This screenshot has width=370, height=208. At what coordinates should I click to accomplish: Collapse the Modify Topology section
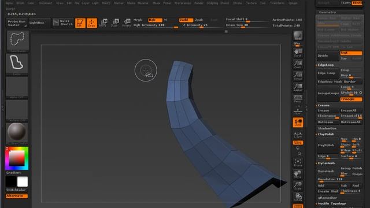[331, 203]
